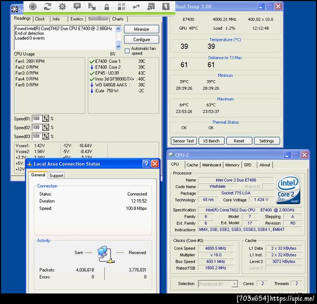Click the 'Fan1: 2801 RPM' reading

point(30,61)
